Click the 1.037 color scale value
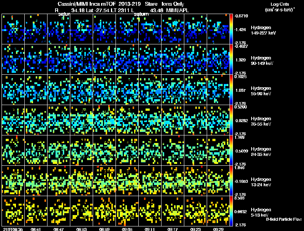The width and height of the screenshot is (304, 231). point(241,90)
